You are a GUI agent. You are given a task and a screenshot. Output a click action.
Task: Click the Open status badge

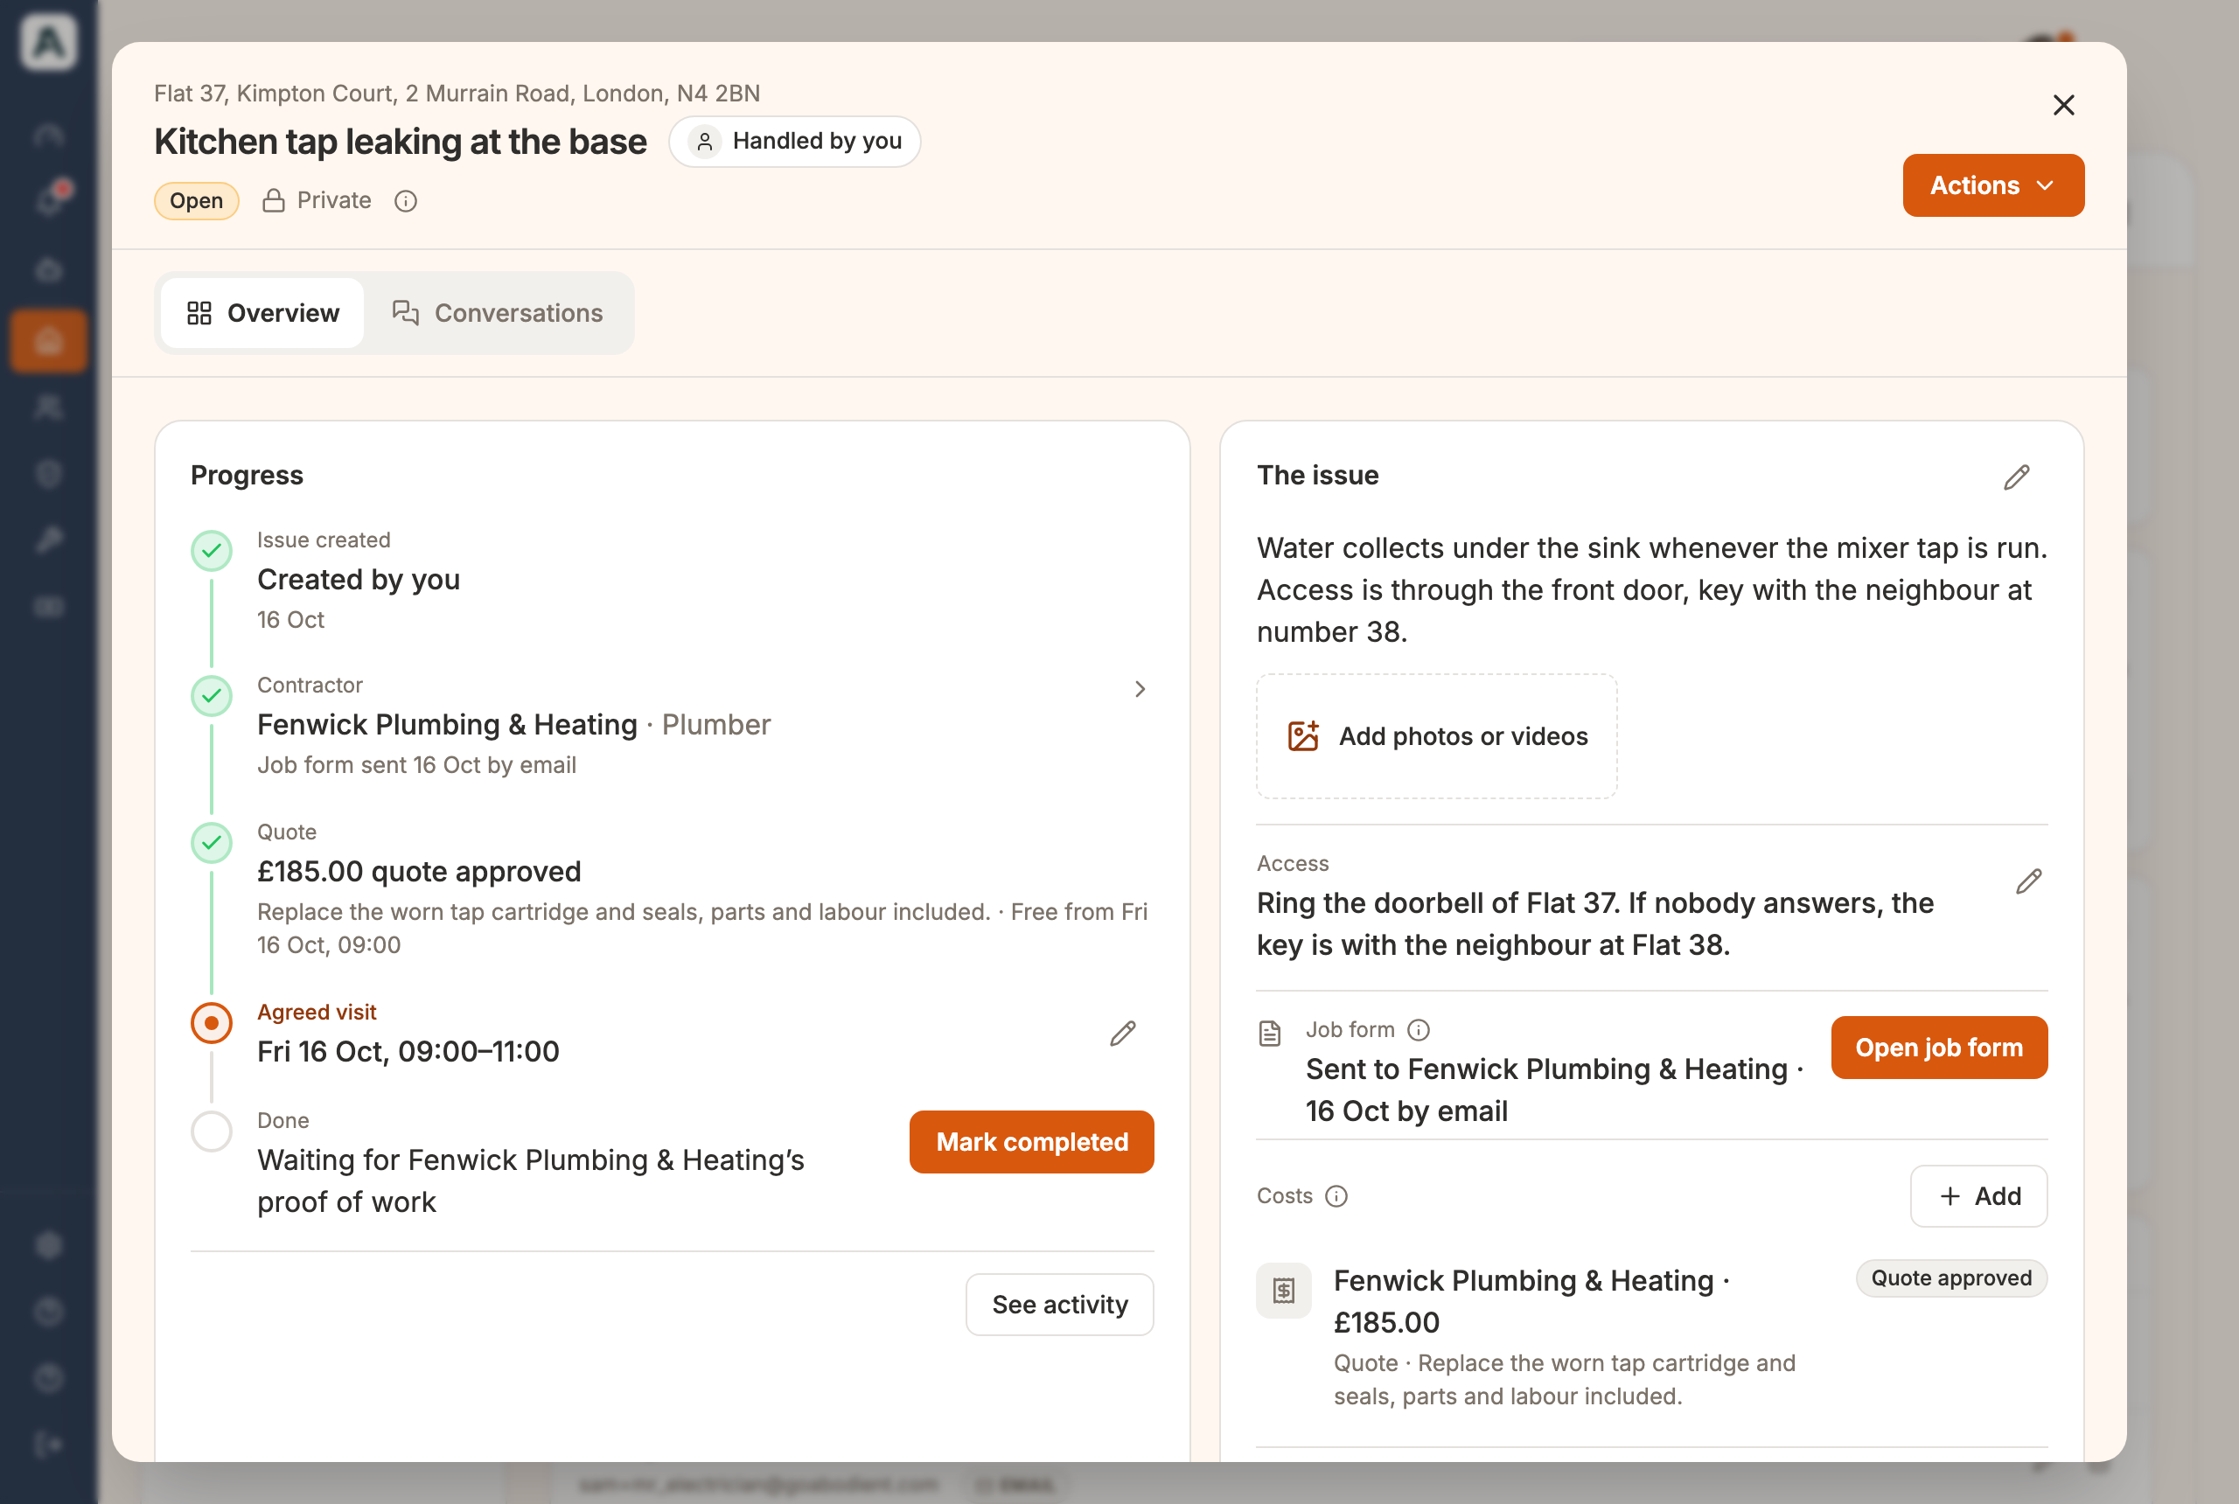coord(197,200)
